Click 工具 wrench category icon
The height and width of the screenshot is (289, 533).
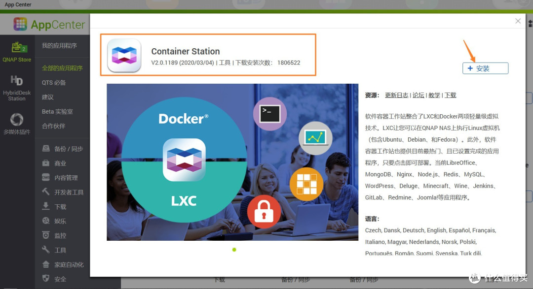[x=46, y=250]
